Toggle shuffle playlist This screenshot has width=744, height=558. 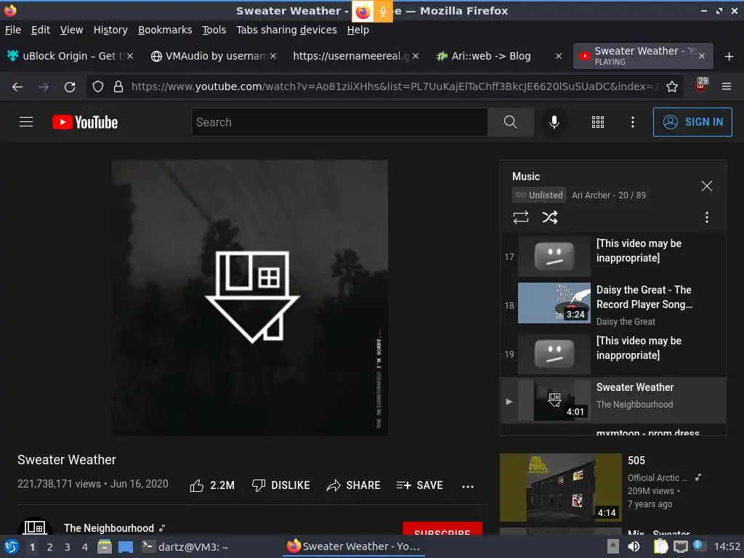tap(550, 217)
